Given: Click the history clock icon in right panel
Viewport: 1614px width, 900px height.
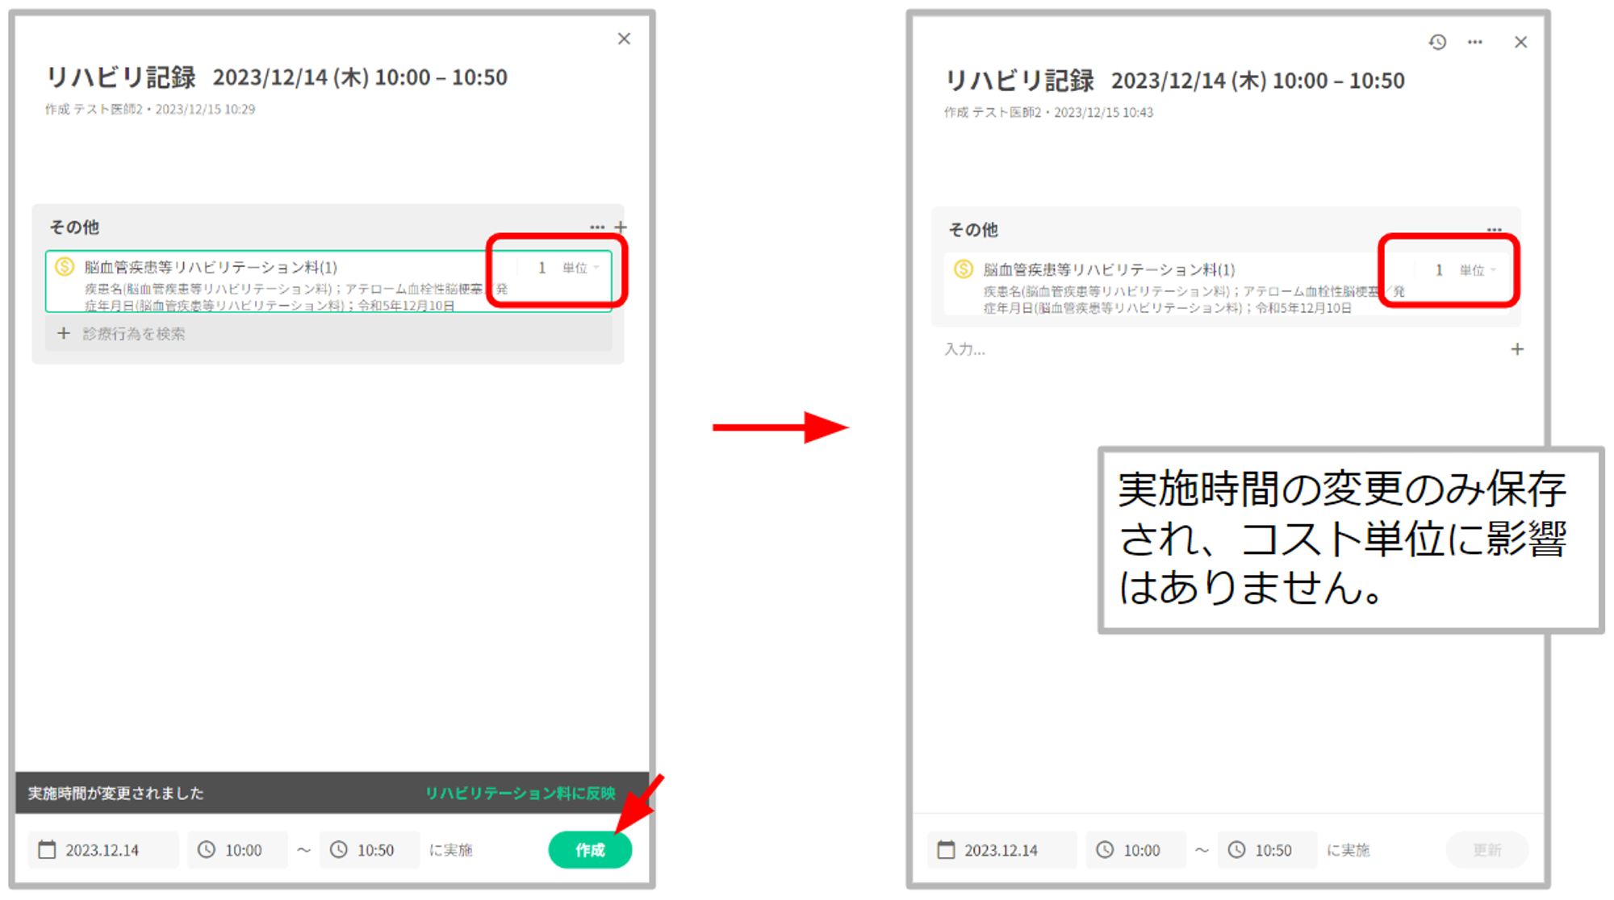Looking at the screenshot, I should (x=1437, y=42).
